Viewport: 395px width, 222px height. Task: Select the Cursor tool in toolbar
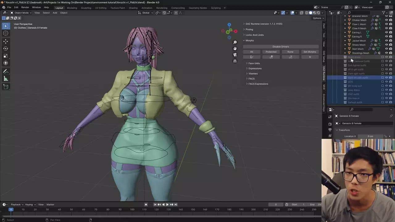pyautogui.click(x=6, y=33)
